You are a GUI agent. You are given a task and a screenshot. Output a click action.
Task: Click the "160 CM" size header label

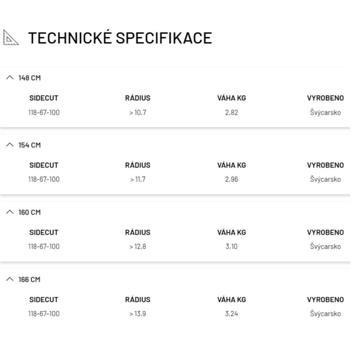[x=30, y=212]
